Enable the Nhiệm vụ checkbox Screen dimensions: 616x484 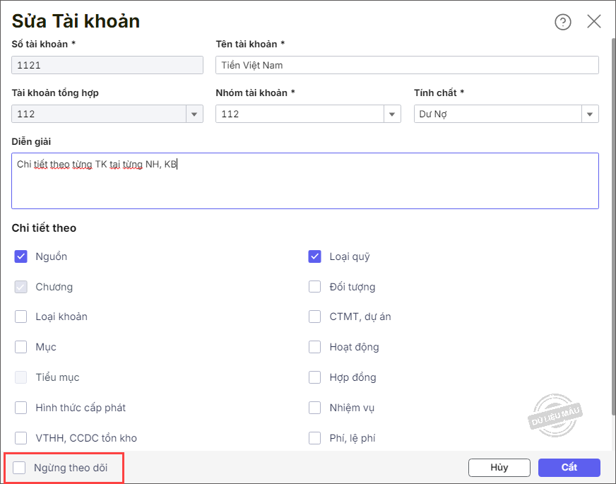pyautogui.click(x=315, y=408)
